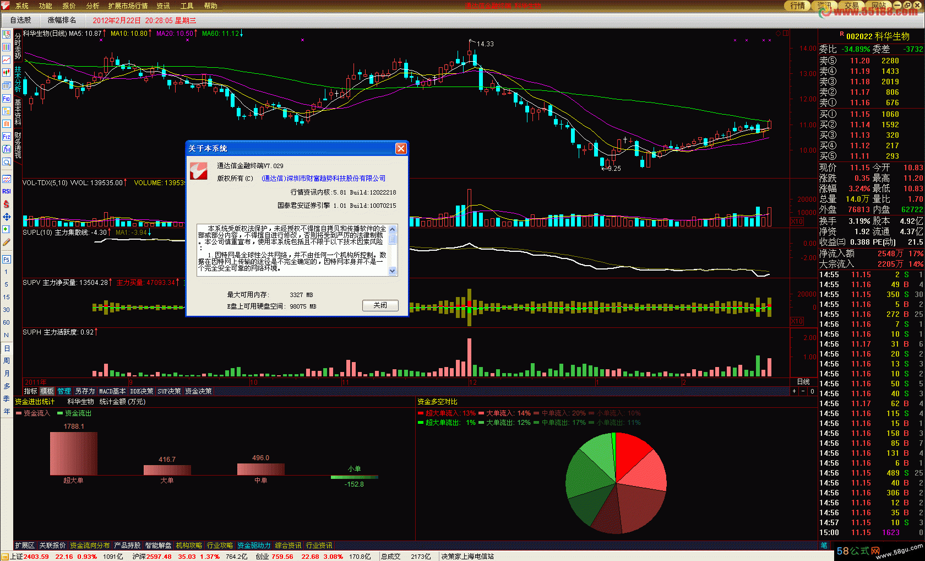Select the 周 weekly period button
The image size is (925, 561).
(7, 361)
